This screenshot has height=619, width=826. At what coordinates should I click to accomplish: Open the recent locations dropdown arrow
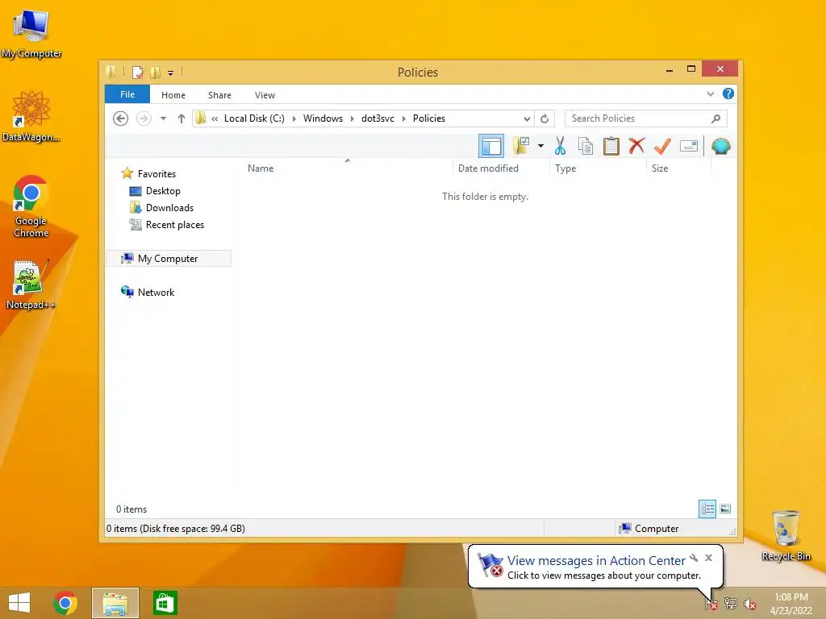pyautogui.click(x=163, y=118)
